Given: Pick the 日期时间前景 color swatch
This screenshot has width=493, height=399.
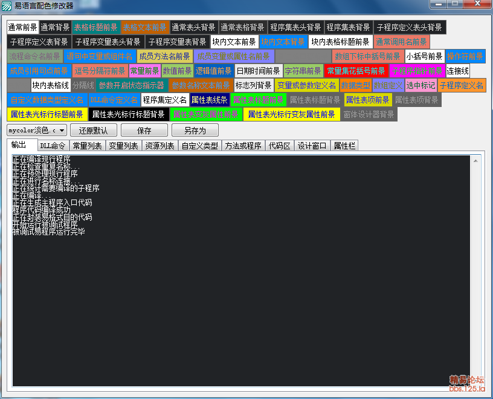Looking at the screenshot, I should (259, 71).
